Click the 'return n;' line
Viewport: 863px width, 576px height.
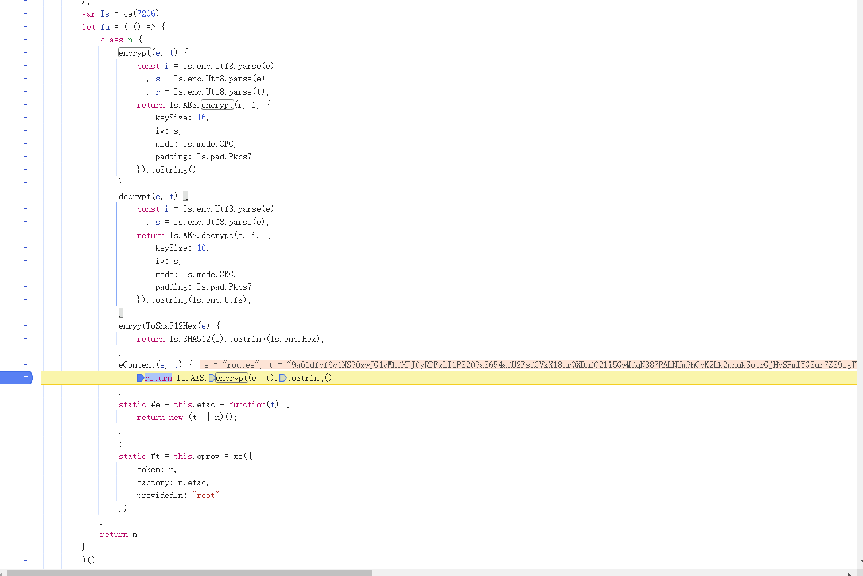pyautogui.click(x=120, y=534)
